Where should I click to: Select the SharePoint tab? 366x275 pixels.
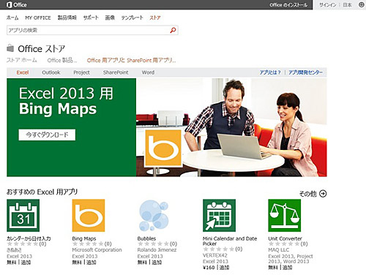pos(116,72)
